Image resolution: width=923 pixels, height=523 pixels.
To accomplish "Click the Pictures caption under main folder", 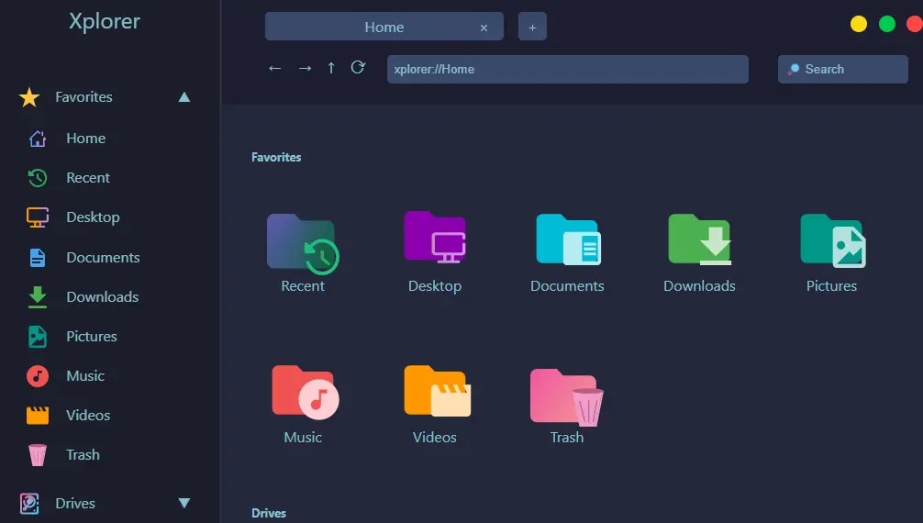I will [831, 286].
